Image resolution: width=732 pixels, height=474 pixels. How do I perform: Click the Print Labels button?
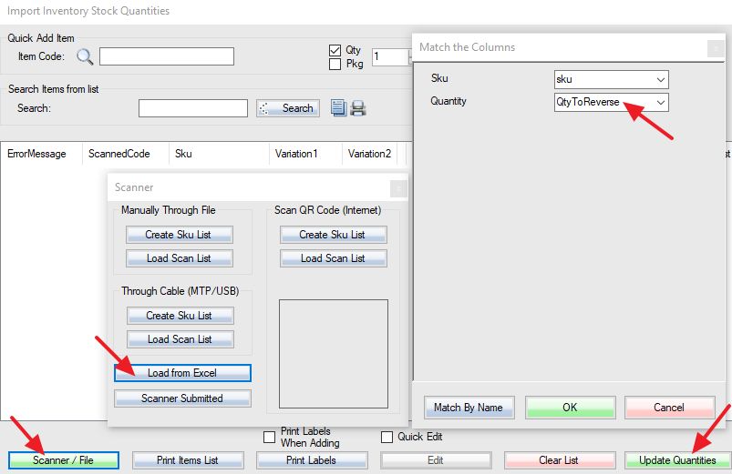coord(312,460)
